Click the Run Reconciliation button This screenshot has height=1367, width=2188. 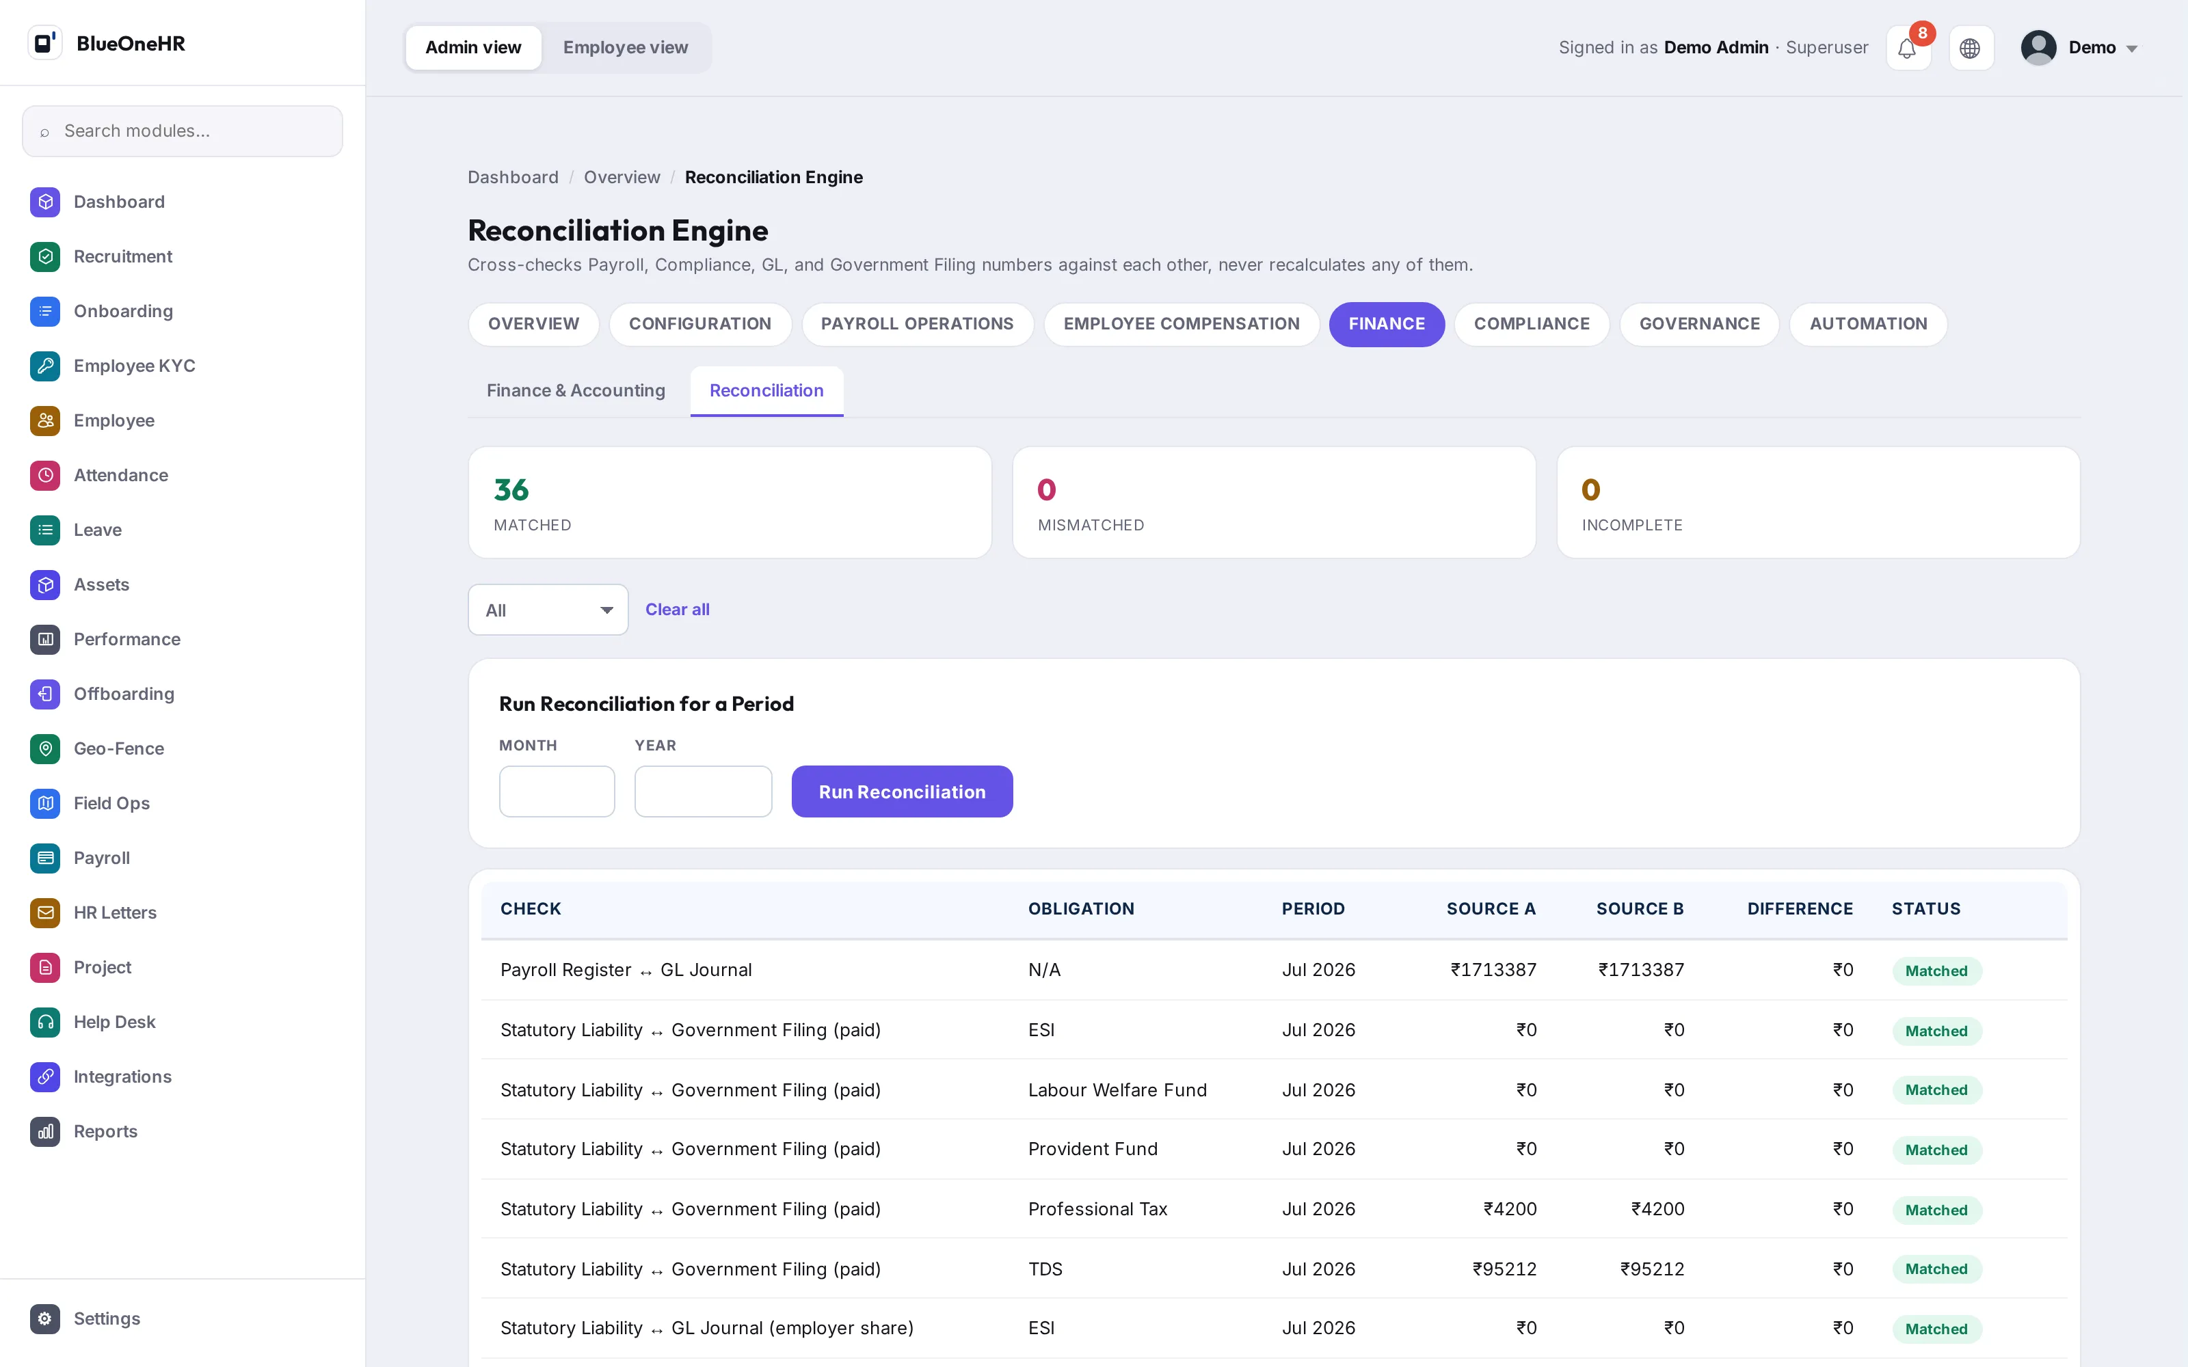pyautogui.click(x=903, y=792)
